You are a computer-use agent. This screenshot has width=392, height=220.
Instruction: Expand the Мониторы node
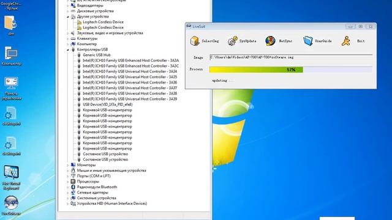(x=68, y=165)
